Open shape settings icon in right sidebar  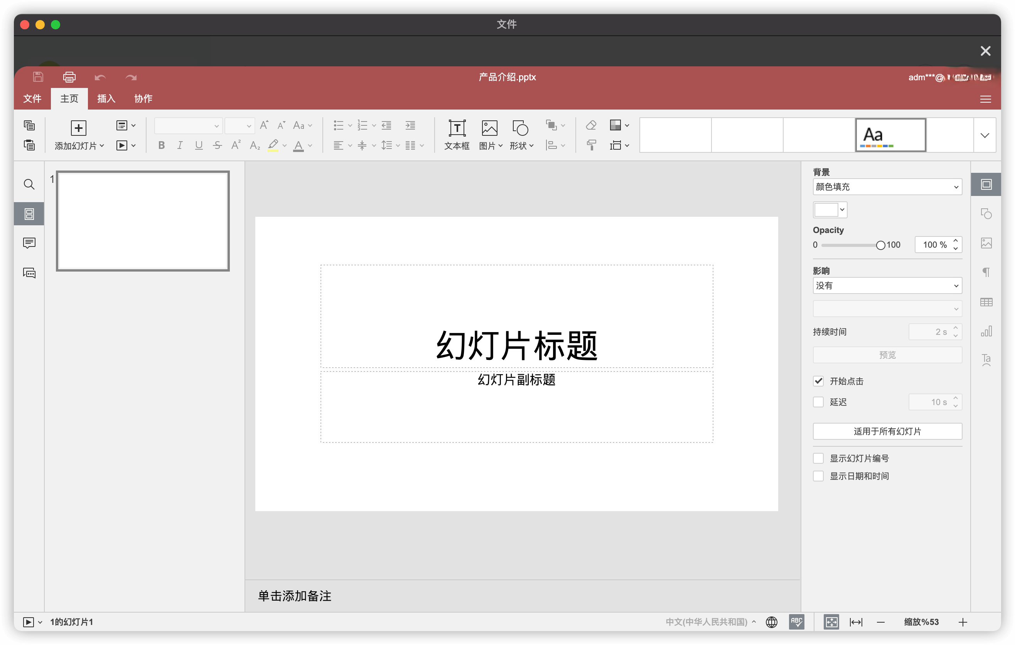point(986,214)
